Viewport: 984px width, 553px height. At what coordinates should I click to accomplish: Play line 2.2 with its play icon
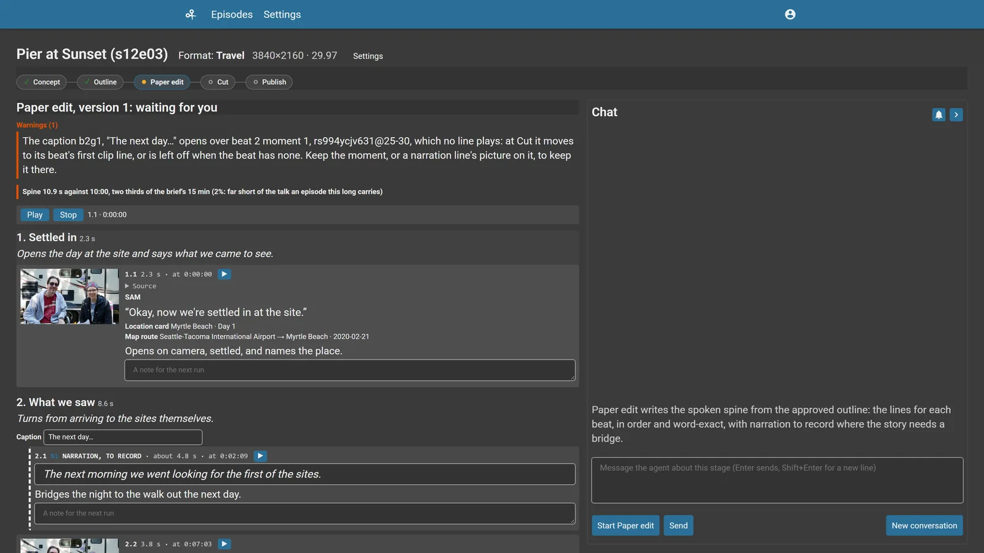pos(224,544)
